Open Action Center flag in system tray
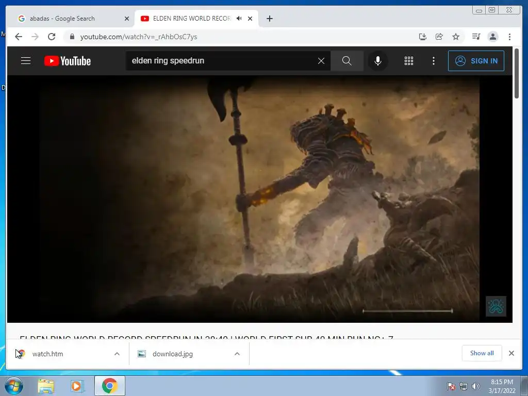The width and height of the screenshot is (528, 396). tap(451, 386)
